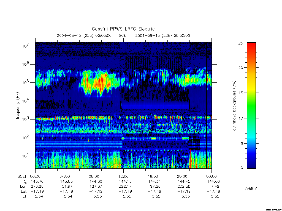Click the 10^5 frequency tick label
282x211 pixels.
click(26, 82)
